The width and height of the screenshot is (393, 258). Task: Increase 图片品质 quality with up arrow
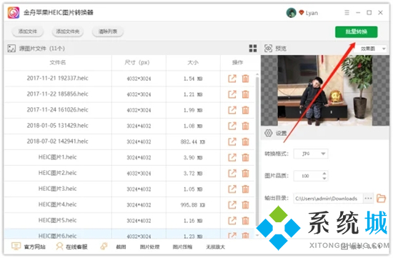(x=324, y=174)
